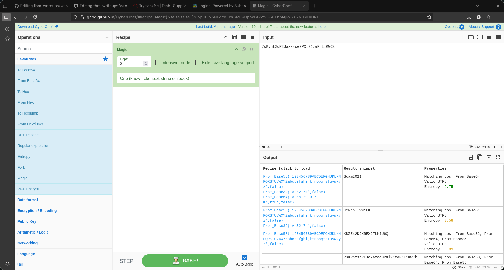The image size is (504, 270).
Task: Select PGP Encrypt operation
Action: [x=63, y=189]
